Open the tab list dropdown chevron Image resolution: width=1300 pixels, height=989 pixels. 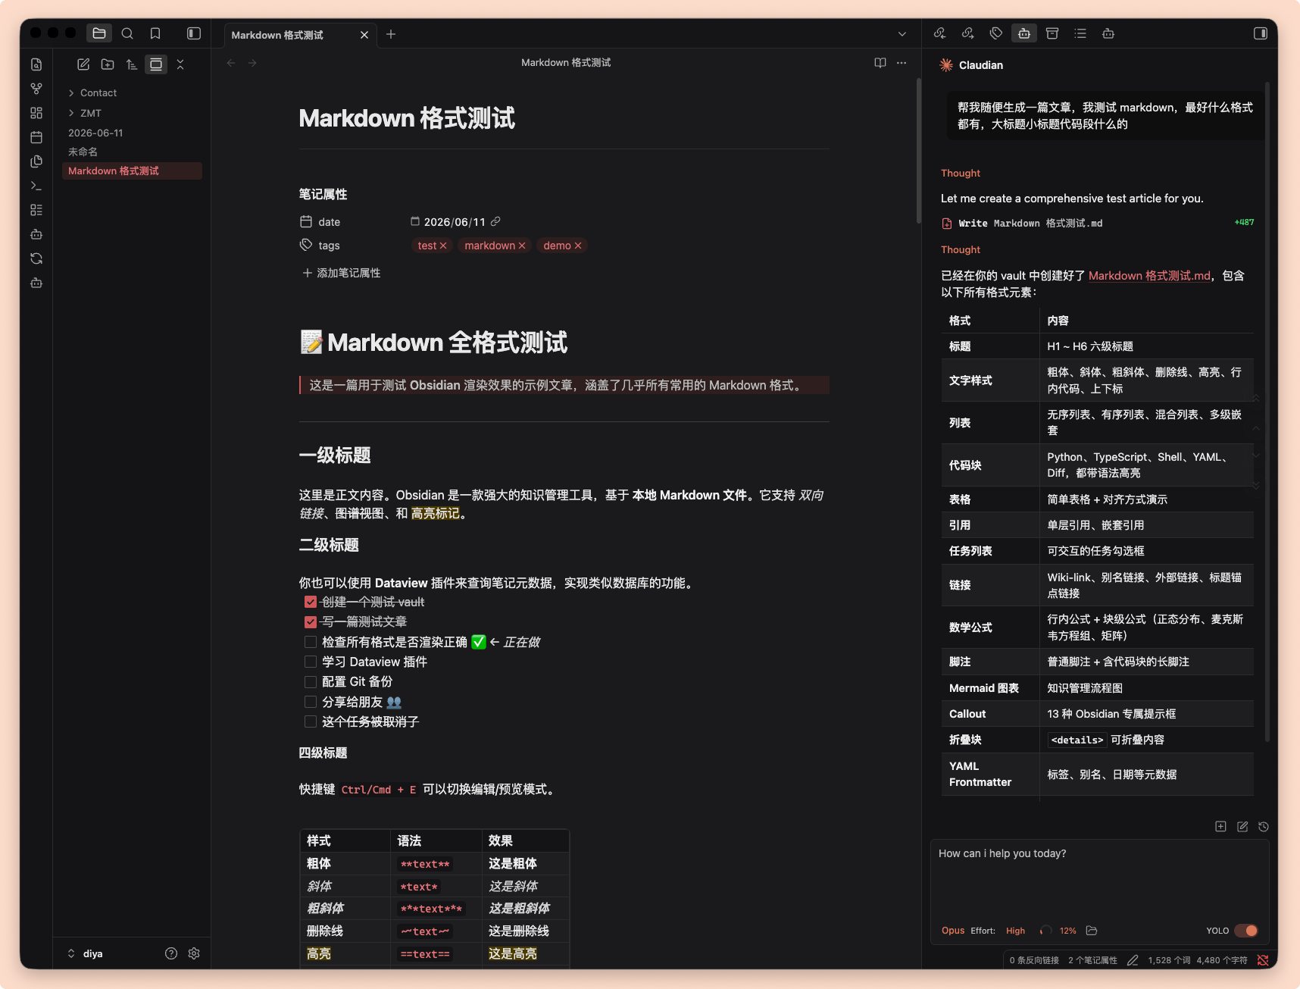pos(902,34)
